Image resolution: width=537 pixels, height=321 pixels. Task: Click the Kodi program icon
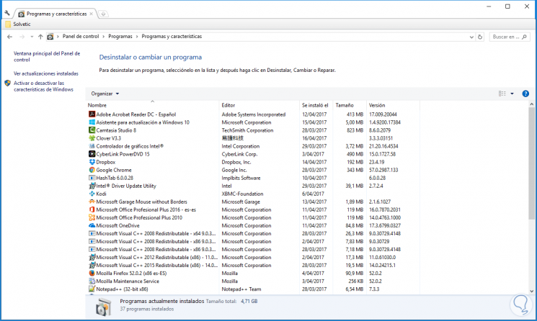(92, 194)
